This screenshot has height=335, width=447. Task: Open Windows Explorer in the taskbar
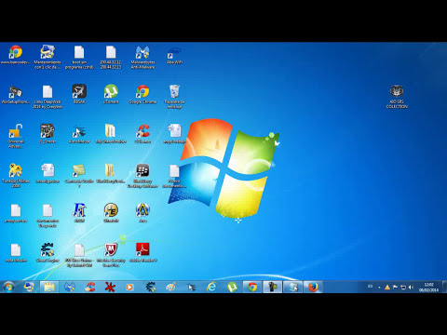coord(49,287)
